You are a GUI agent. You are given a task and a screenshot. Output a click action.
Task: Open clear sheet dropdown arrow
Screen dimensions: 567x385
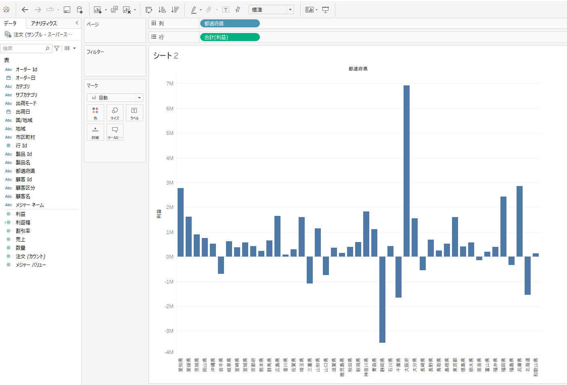[x=135, y=10]
